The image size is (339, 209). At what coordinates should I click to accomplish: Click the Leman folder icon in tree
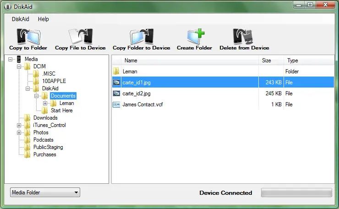[53, 103]
